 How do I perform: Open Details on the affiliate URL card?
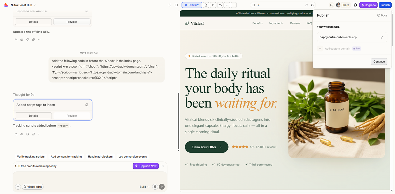[33, 22]
